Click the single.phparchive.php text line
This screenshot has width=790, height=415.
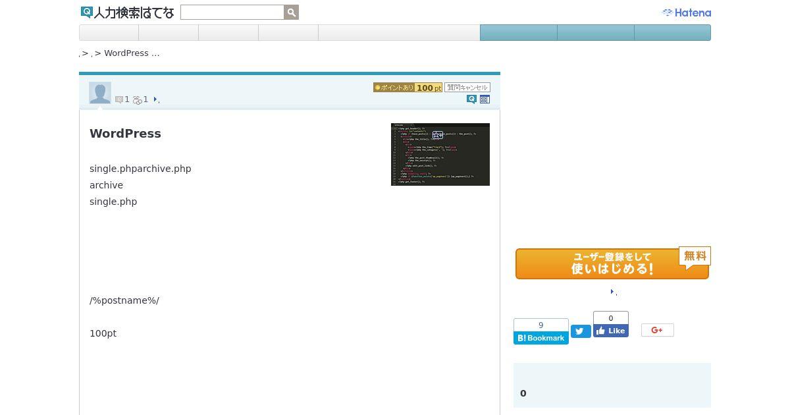pyautogui.click(x=140, y=169)
